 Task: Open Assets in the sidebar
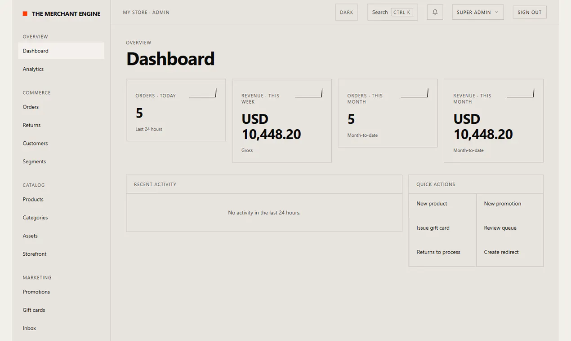pyautogui.click(x=61, y=236)
